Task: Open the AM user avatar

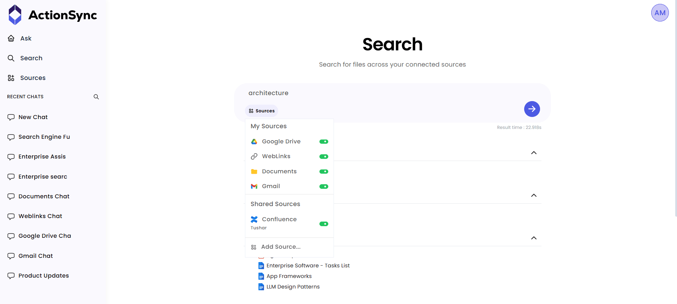Action: [660, 13]
